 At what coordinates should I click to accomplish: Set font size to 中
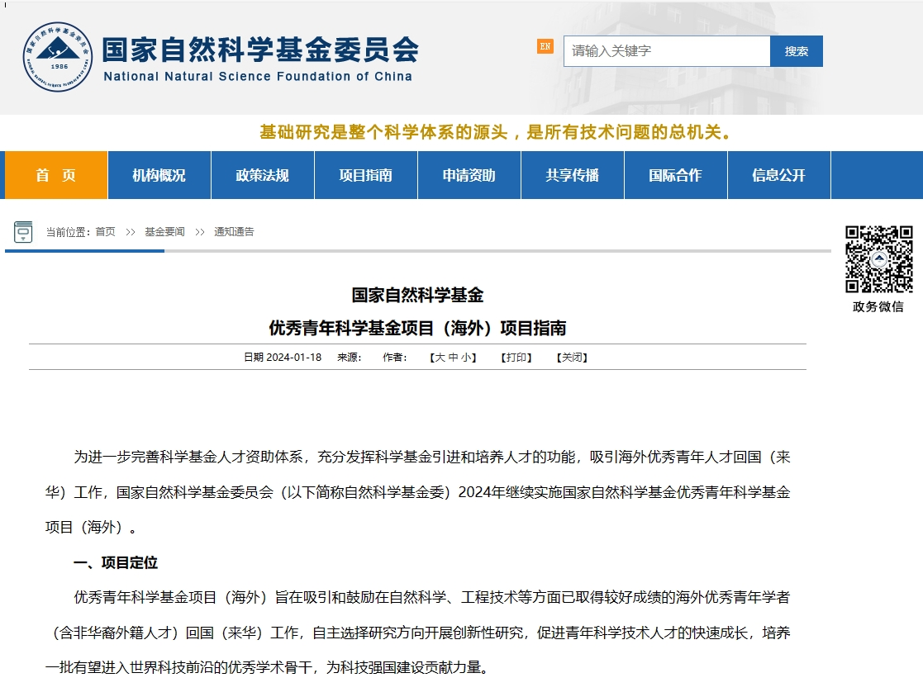pos(454,358)
